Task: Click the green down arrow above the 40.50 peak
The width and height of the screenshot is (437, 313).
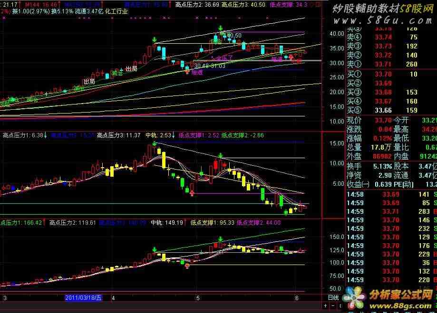Action: point(221,28)
